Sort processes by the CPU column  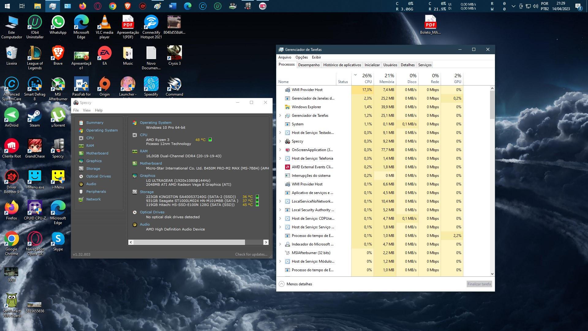363,78
